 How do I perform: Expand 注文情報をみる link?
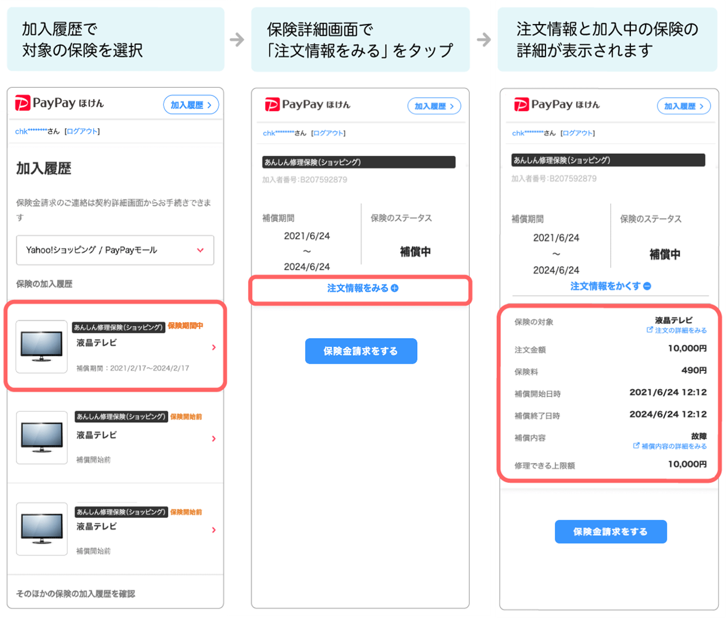pos(362,288)
